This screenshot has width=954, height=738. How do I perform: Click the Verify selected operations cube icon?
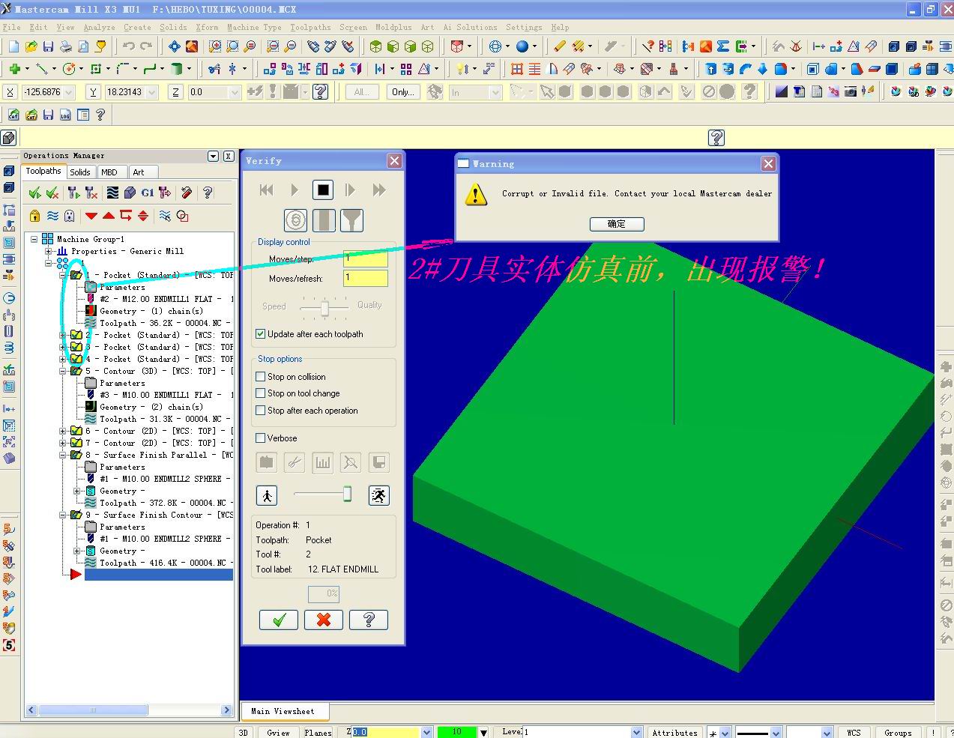(x=130, y=193)
